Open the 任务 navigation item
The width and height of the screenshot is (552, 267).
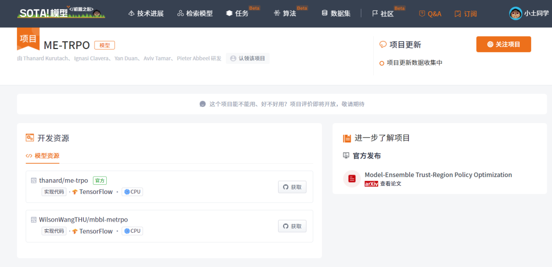[x=237, y=14]
